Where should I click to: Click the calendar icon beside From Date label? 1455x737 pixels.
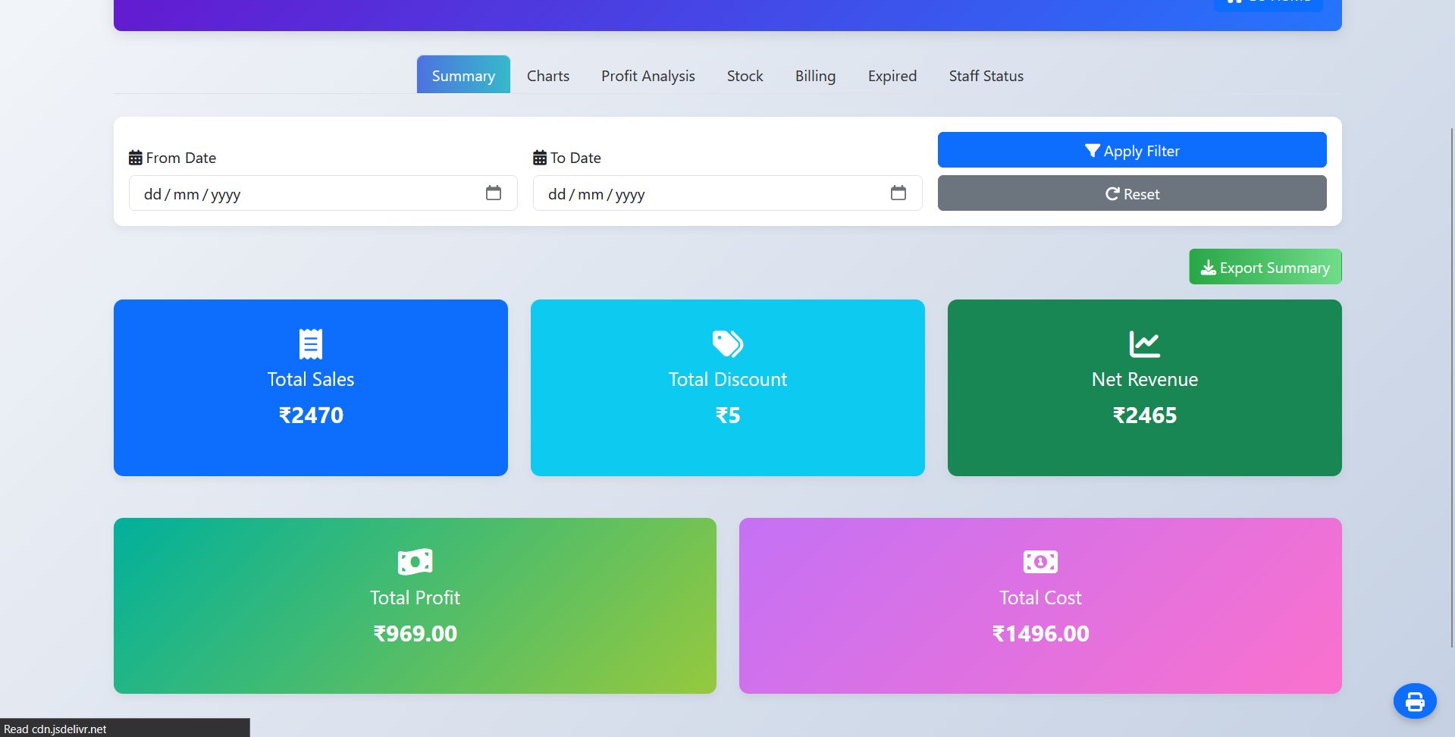[136, 157]
